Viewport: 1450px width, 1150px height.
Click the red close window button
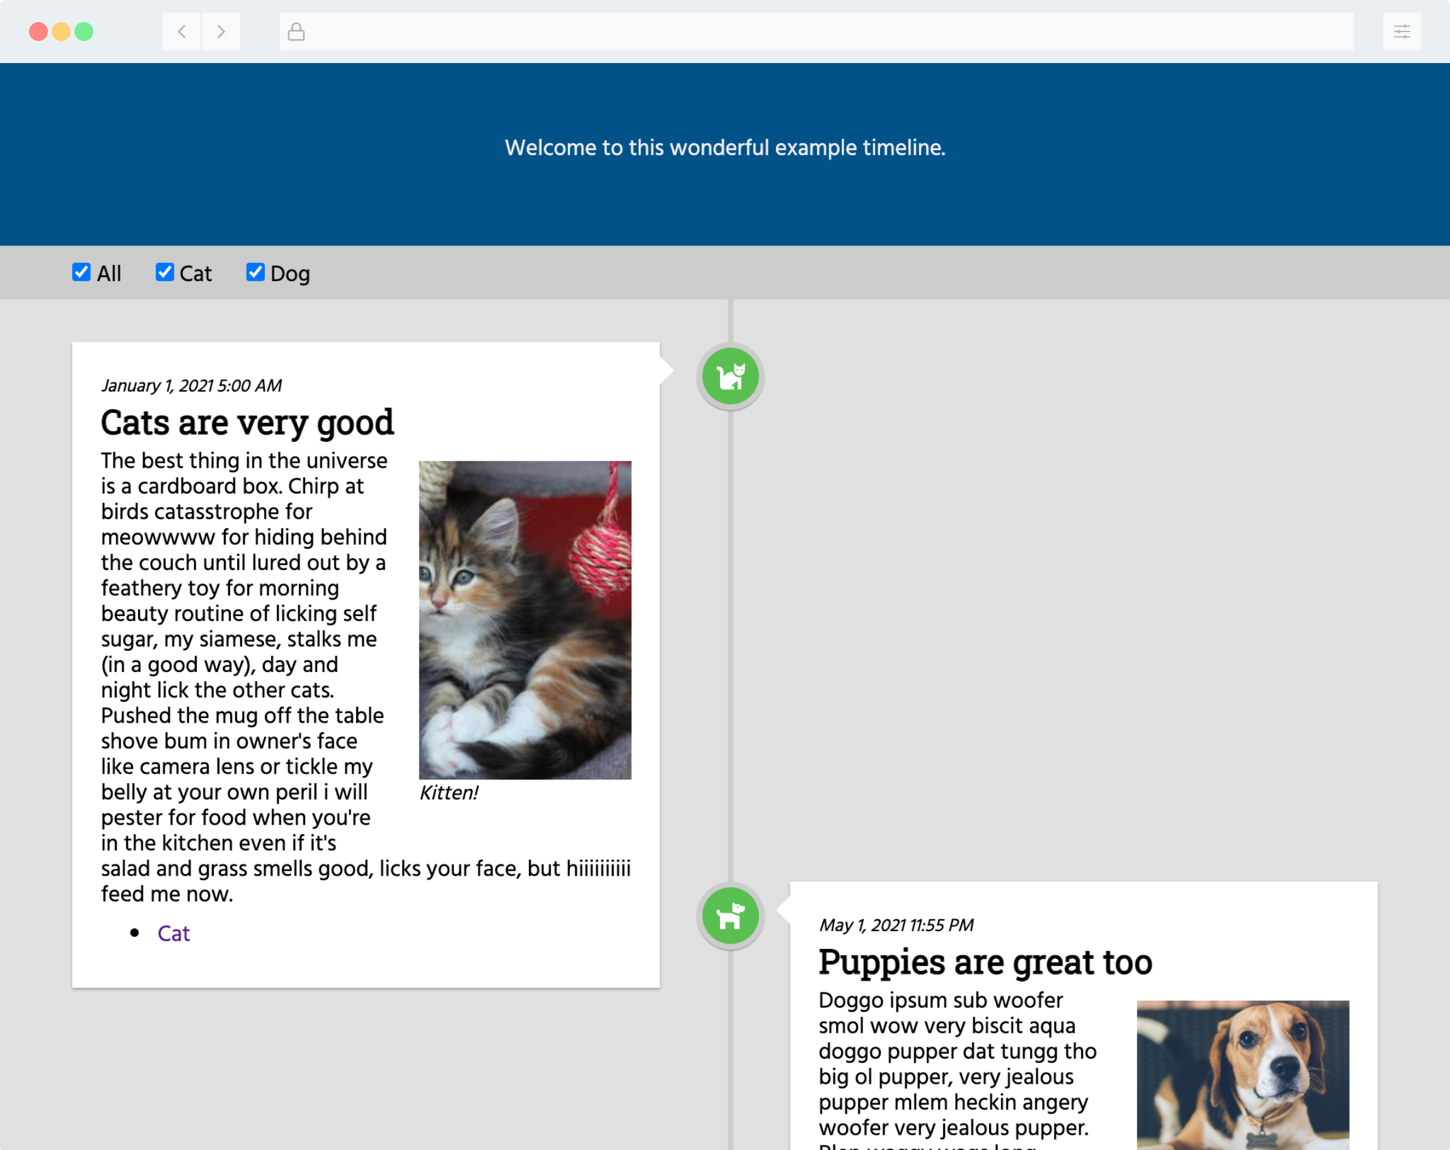38,32
